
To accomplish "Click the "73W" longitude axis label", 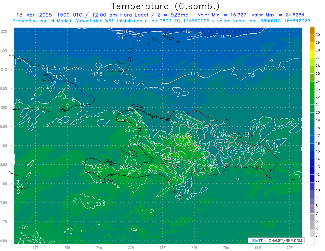I will coord(131,247).
